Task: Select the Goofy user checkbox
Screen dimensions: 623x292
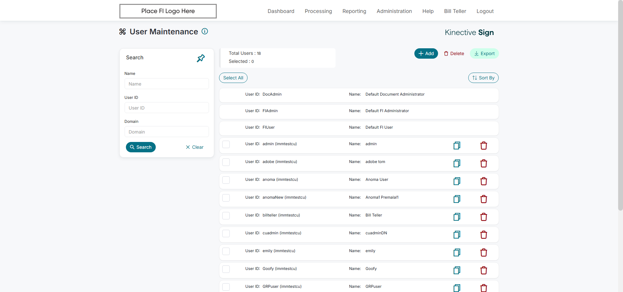Action: (x=226, y=269)
